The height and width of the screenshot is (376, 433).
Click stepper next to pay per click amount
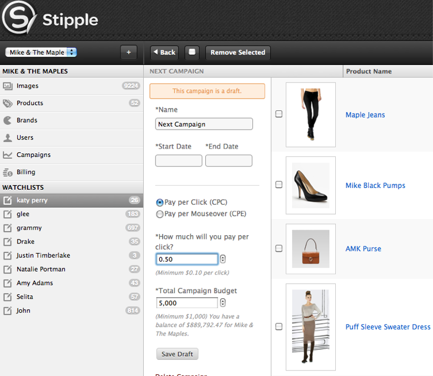(223, 259)
